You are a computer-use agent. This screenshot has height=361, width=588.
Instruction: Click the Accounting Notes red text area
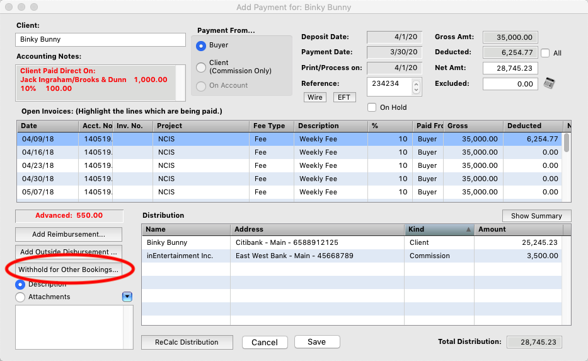coord(96,83)
